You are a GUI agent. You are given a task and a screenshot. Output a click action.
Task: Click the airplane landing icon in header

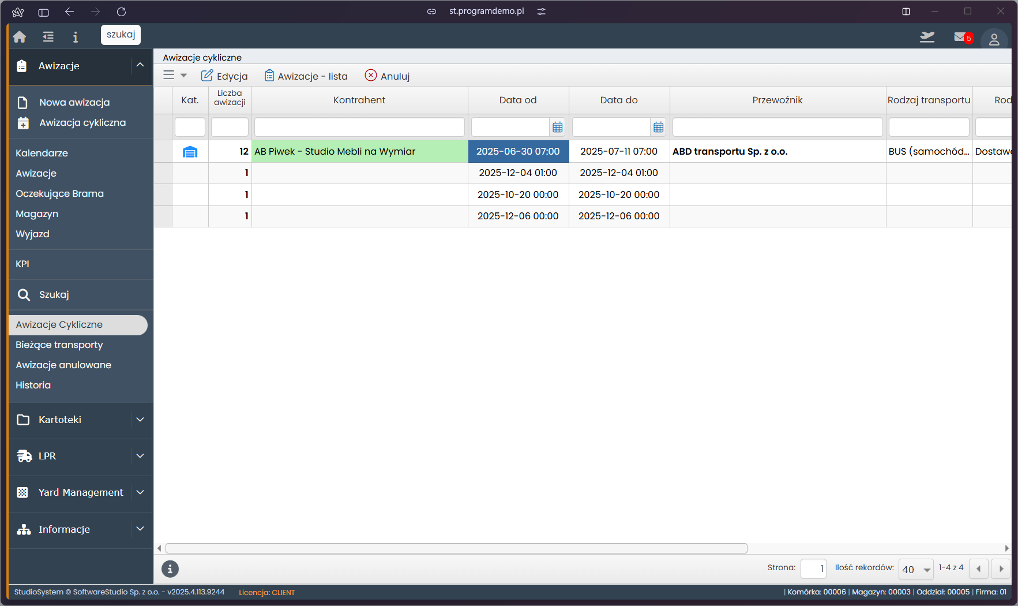coord(927,38)
